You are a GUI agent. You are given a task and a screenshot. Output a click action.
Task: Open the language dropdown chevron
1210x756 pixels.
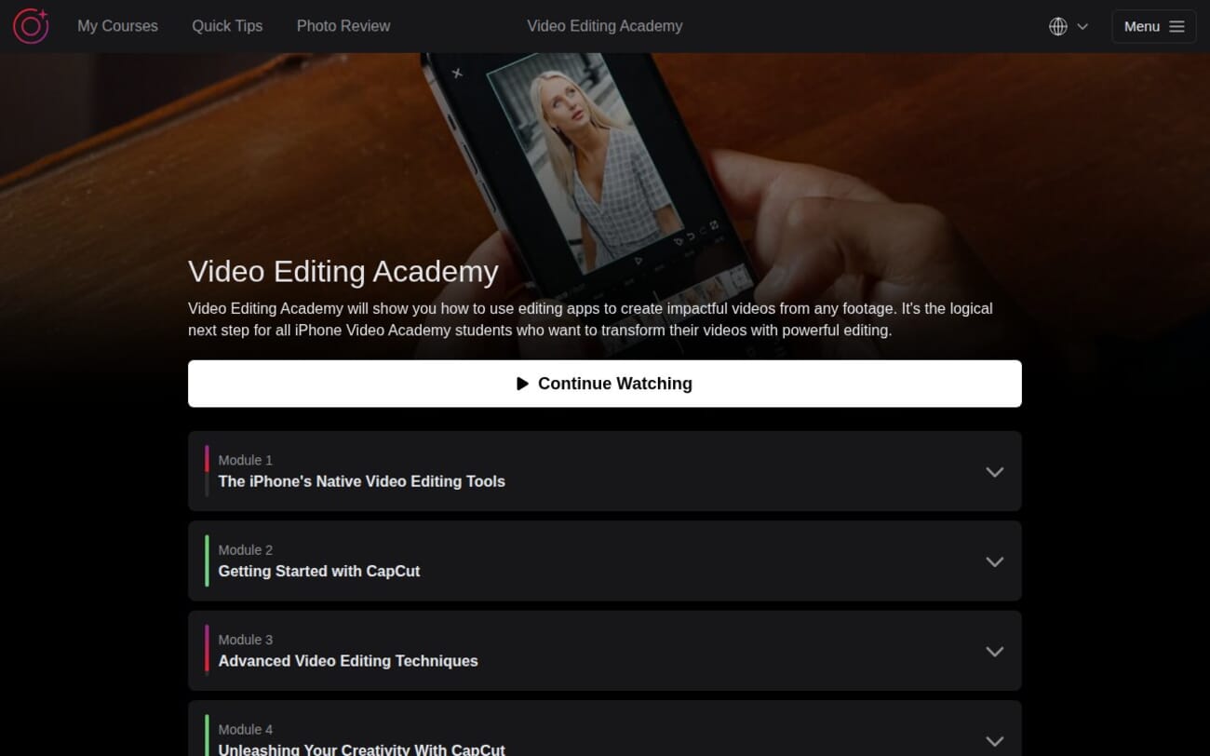point(1082,26)
